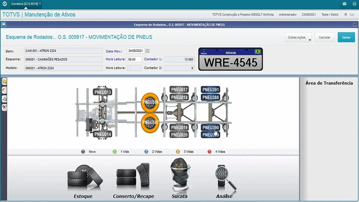Close the Corretiva [02.9.0019] tab
Screen dimensions: 359x202
coord(40,4)
